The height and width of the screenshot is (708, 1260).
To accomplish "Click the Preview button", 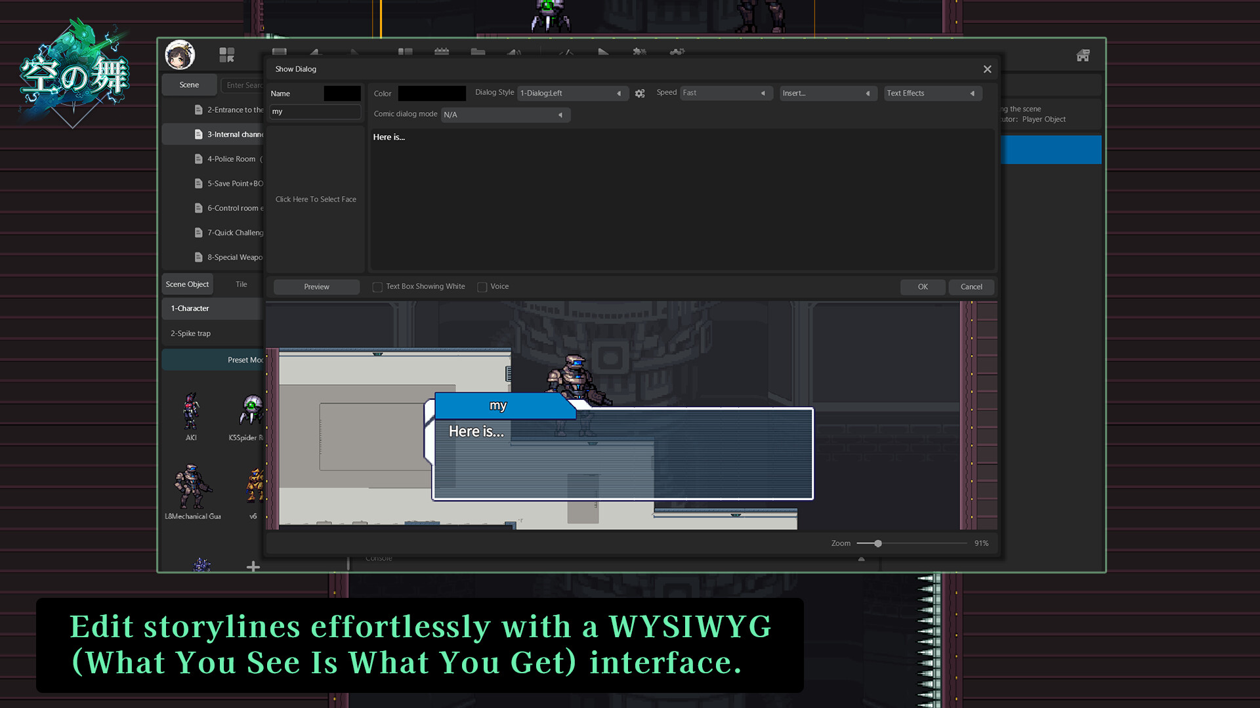I will click(316, 286).
